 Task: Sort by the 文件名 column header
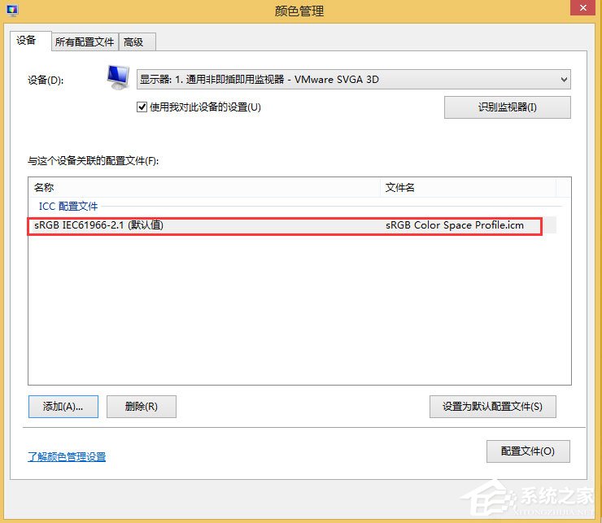468,188
